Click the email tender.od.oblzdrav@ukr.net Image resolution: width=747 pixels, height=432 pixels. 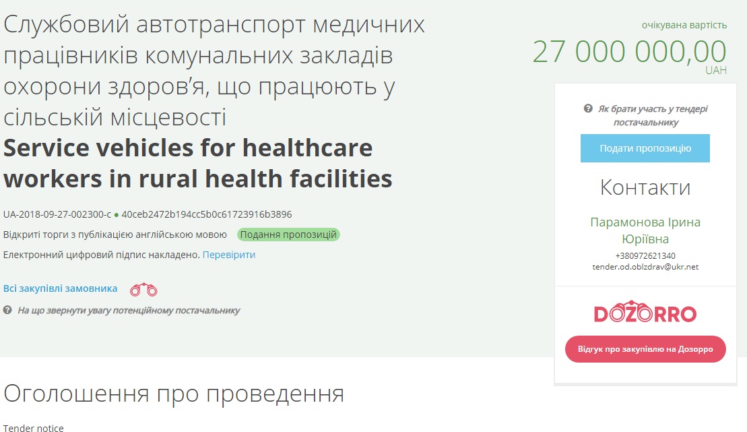pos(645,267)
